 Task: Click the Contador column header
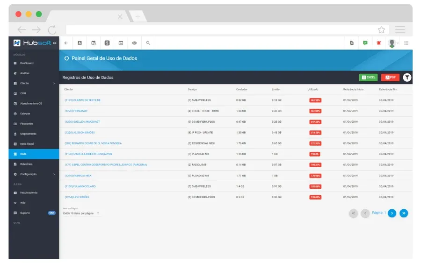pos(242,90)
